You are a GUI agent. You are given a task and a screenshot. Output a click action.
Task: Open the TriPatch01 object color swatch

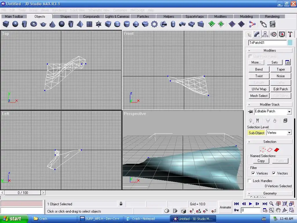click(x=290, y=43)
